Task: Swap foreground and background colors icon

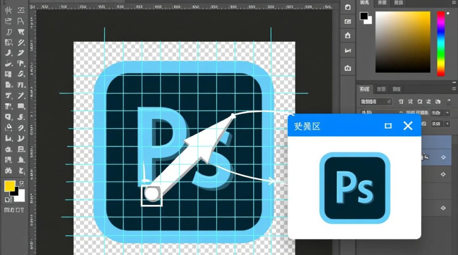Action: pyautogui.click(x=22, y=184)
